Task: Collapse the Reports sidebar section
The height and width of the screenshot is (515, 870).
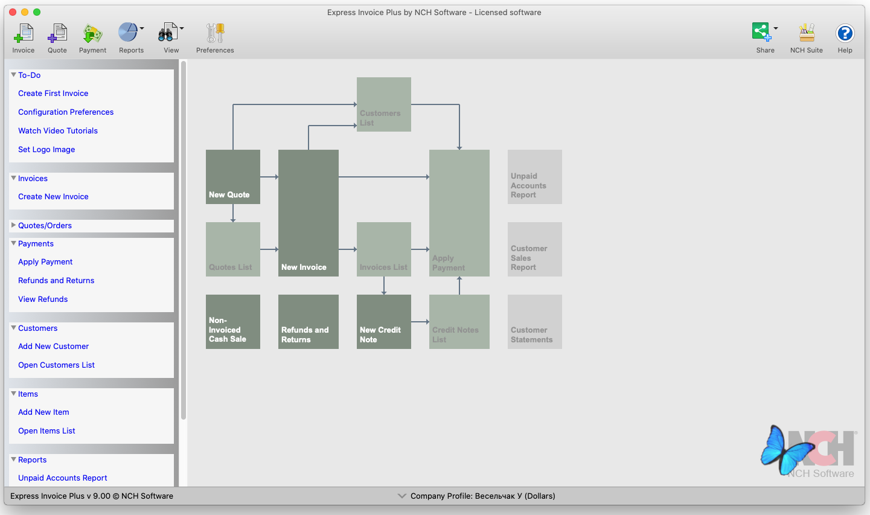Action: pyautogui.click(x=13, y=459)
